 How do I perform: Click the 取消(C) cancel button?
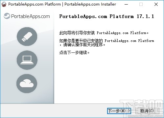(x=147, y=111)
